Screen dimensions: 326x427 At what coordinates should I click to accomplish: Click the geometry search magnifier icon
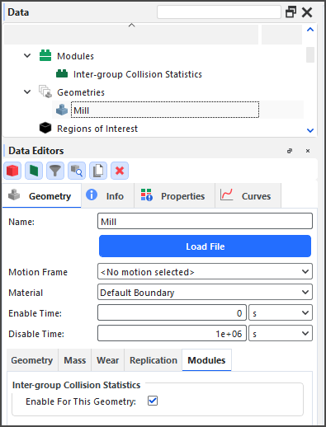coord(77,171)
